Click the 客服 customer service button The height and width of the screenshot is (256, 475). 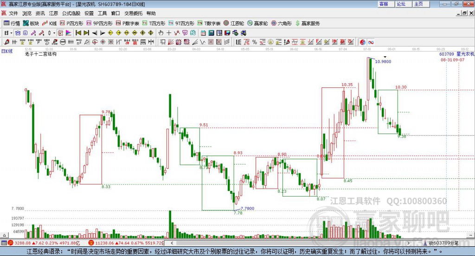click(386, 4)
